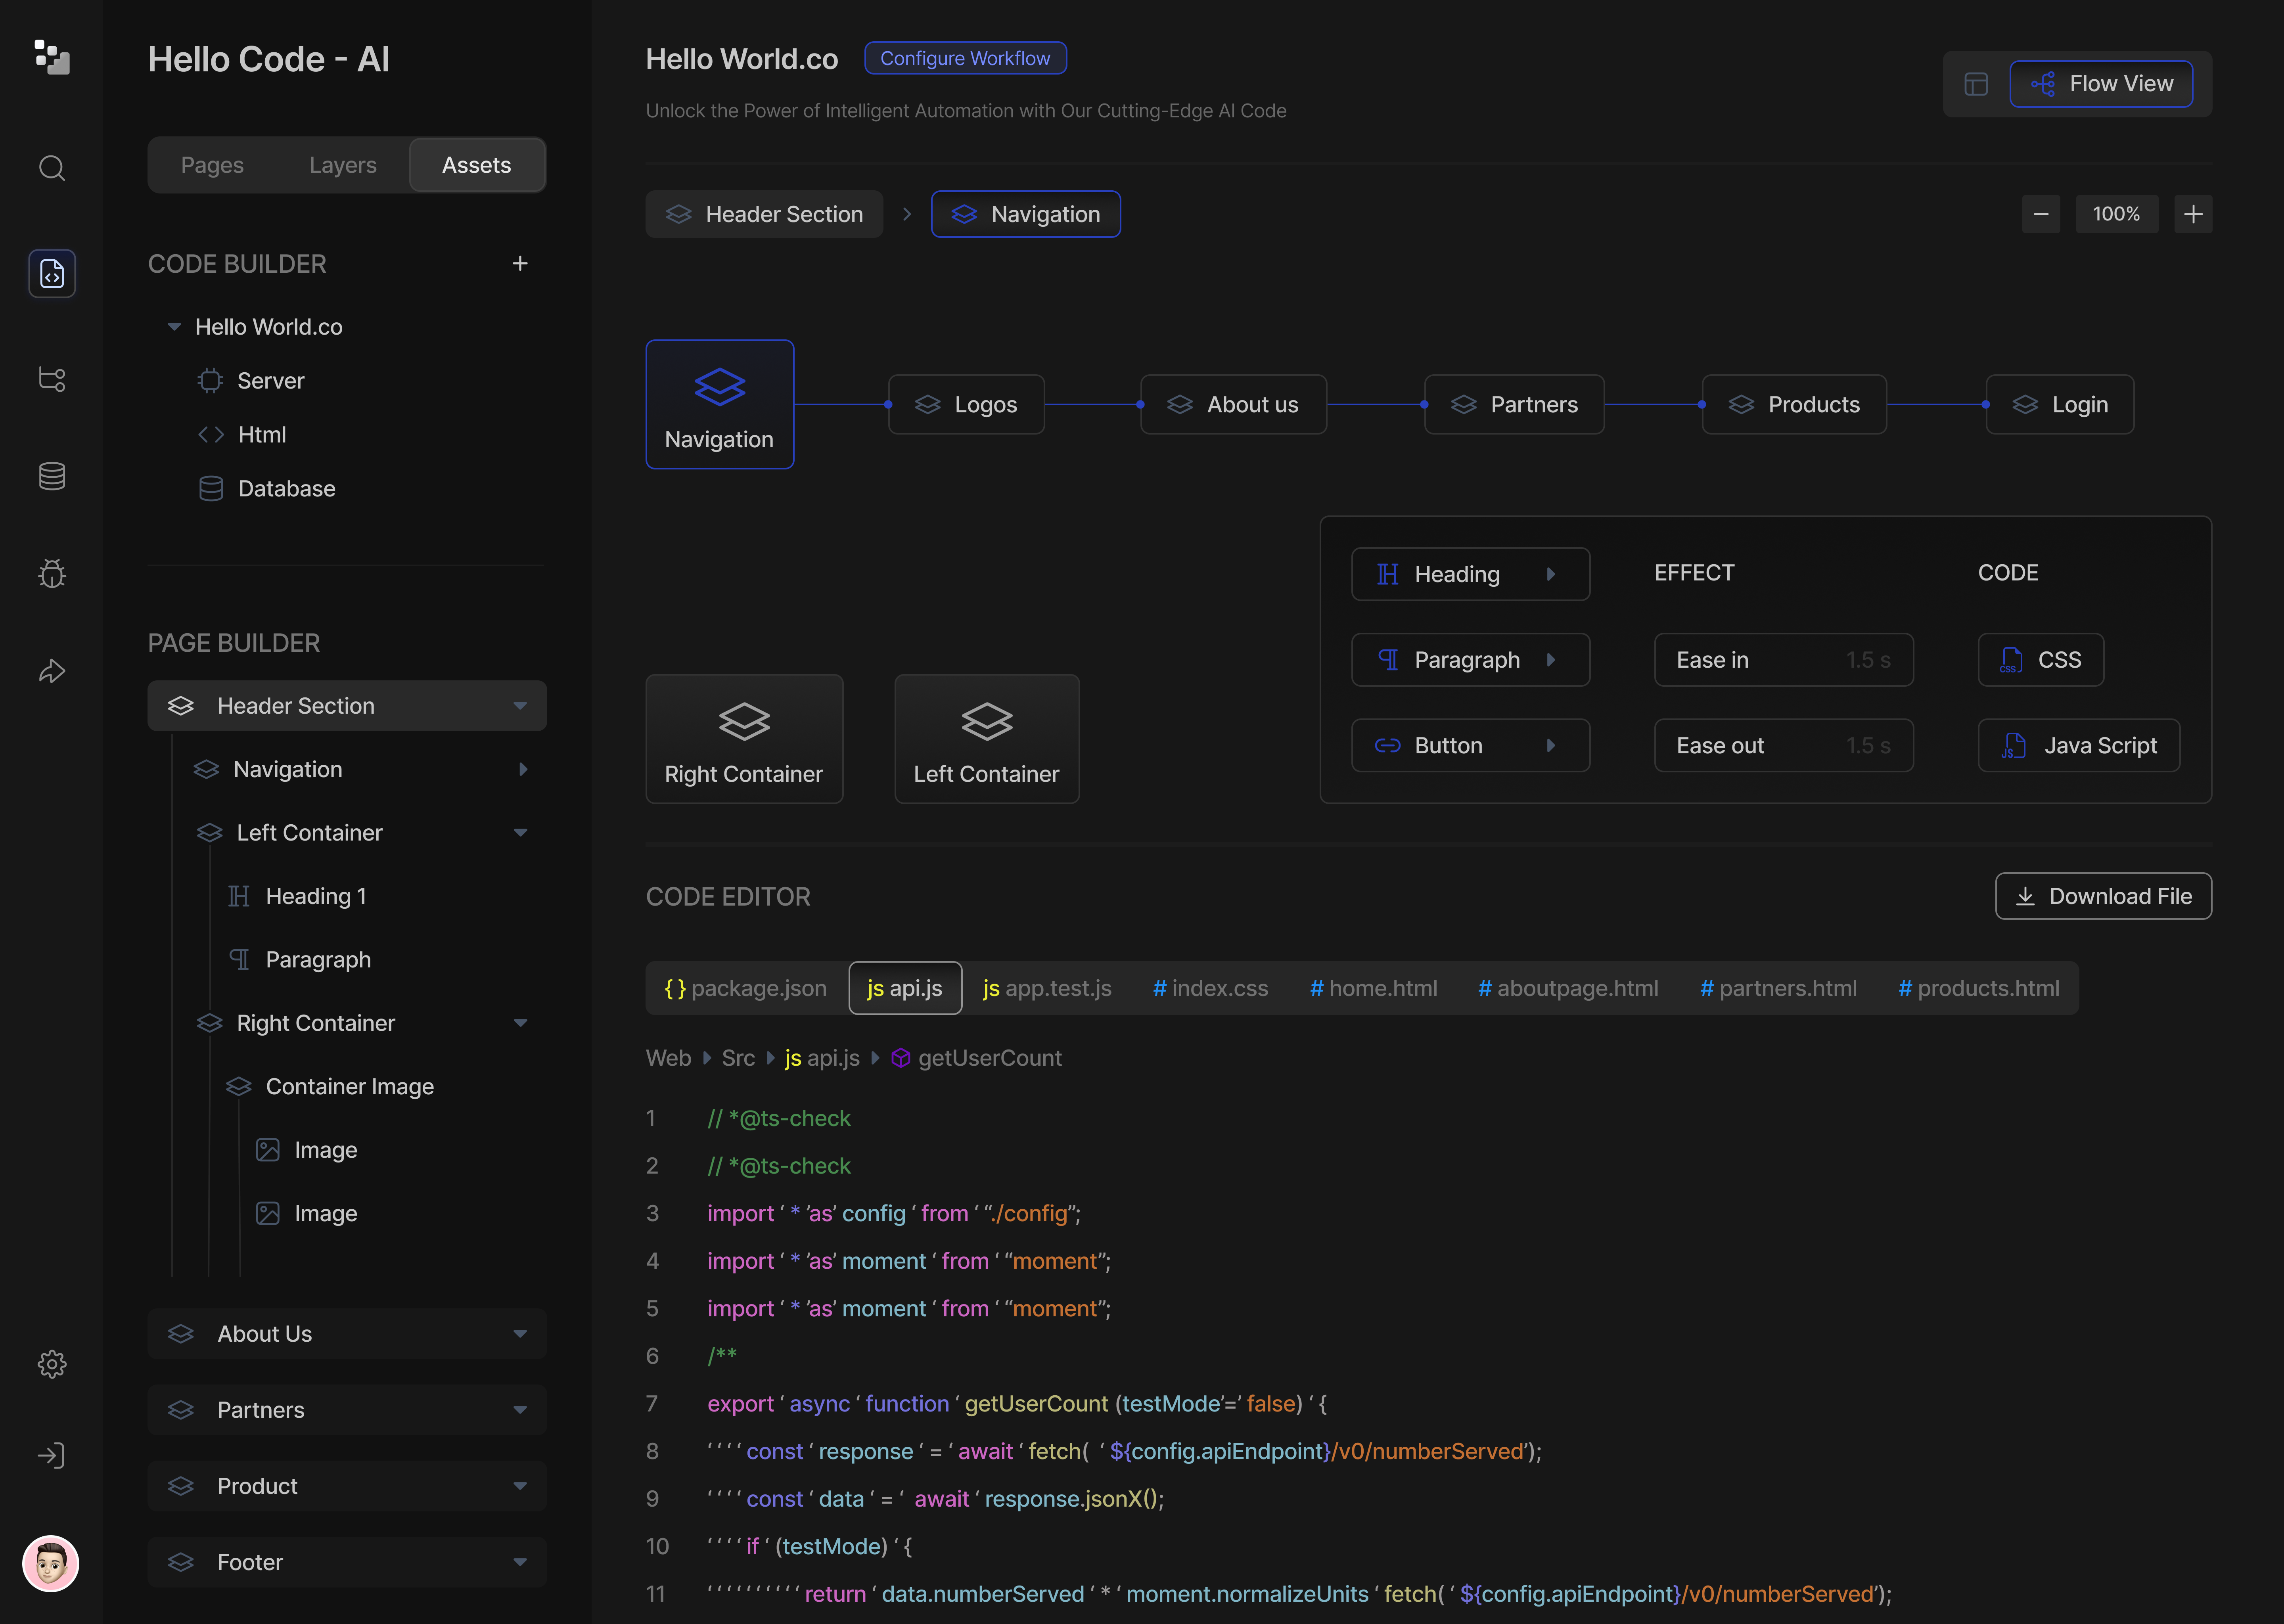
Task: Click the share arrow icon in the sidebar
Action: coord(51,671)
